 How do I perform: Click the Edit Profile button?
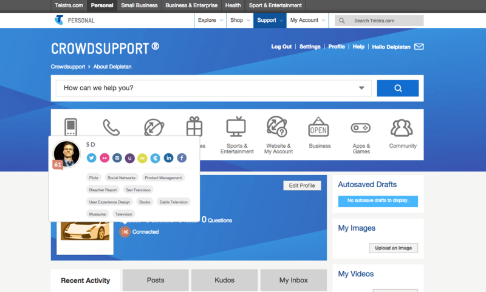point(302,186)
